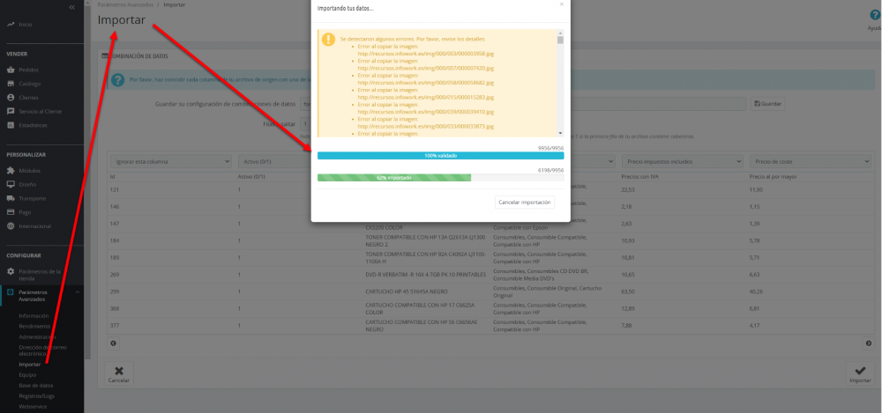This screenshot has width=882, height=413.
Task: Go to Registros/Logs submenu item
Action: click(x=36, y=395)
